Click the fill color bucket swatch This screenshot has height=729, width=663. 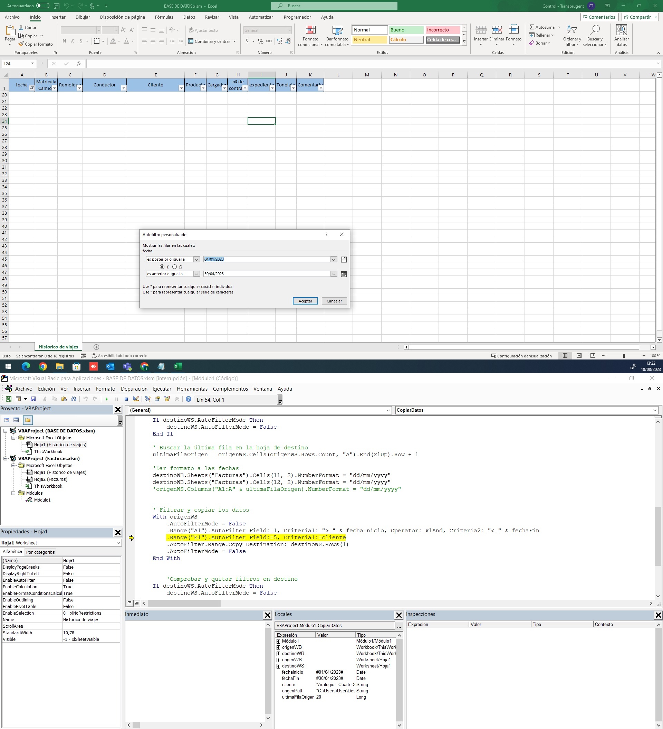pyautogui.click(x=113, y=41)
